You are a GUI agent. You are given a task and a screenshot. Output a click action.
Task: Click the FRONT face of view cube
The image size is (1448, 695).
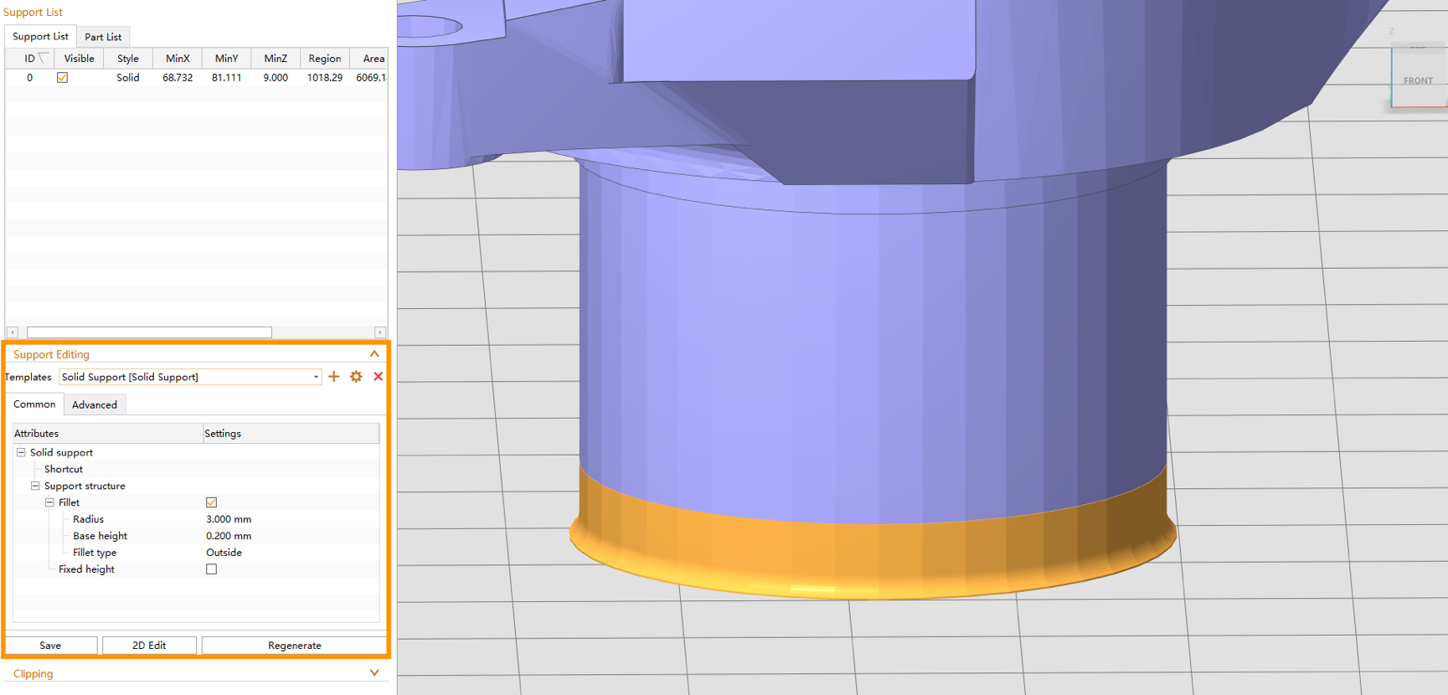pyautogui.click(x=1419, y=79)
